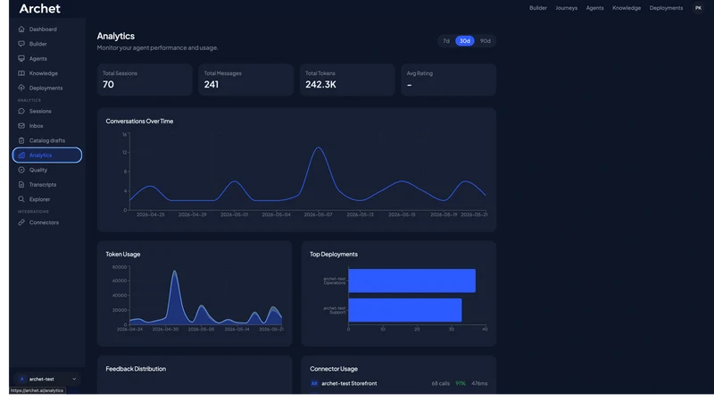
Task: Select the 7d time range
Action: click(446, 41)
